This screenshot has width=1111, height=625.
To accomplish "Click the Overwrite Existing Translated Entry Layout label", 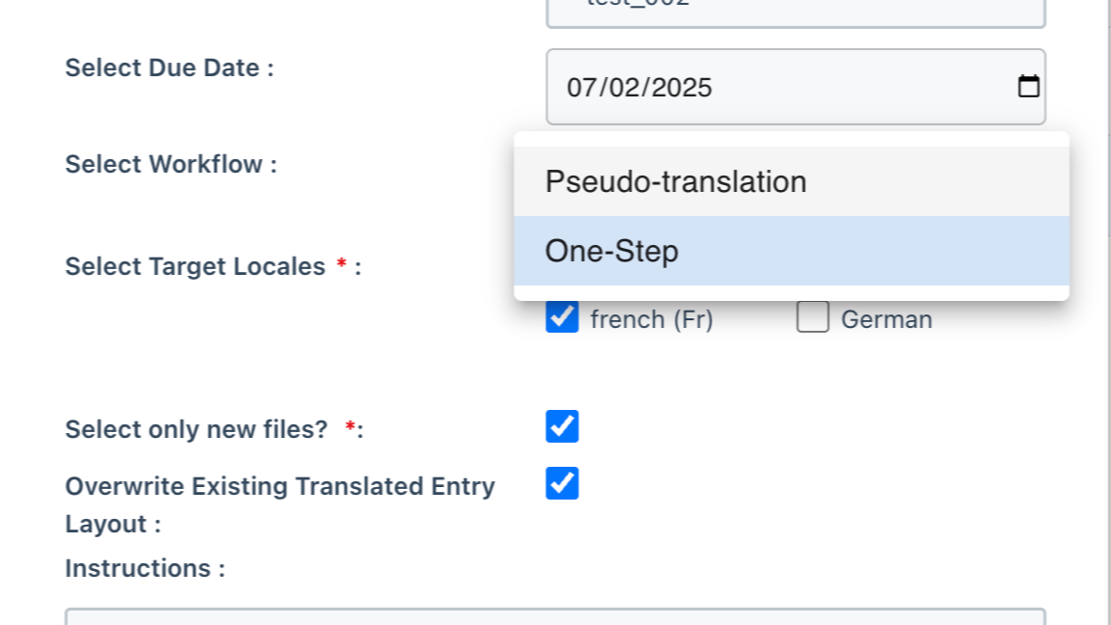I will [280, 486].
